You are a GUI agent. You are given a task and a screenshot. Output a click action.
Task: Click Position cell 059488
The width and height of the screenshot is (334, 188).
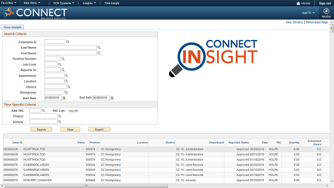tap(90, 180)
